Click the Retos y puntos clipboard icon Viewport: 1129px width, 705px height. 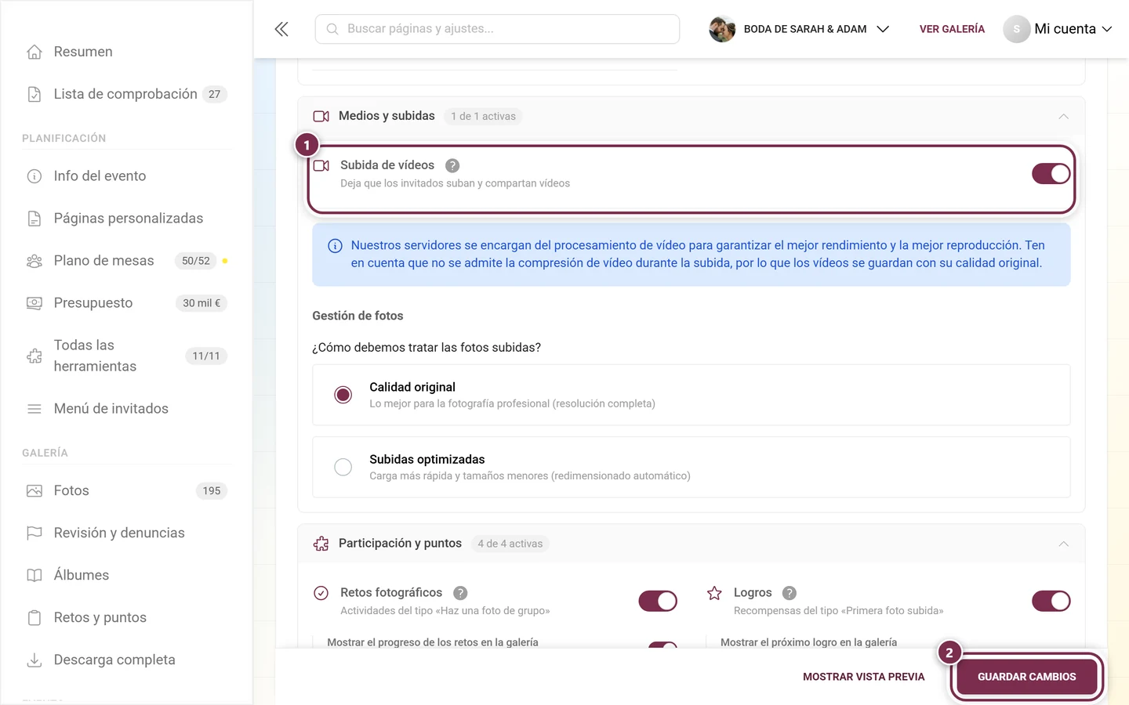click(34, 618)
